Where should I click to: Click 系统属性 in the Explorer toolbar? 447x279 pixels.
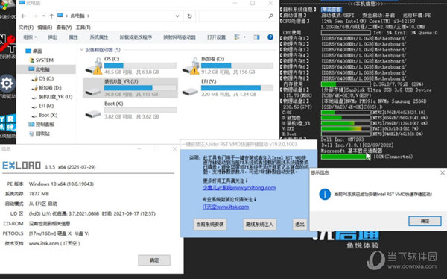pyautogui.click(x=99, y=37)
